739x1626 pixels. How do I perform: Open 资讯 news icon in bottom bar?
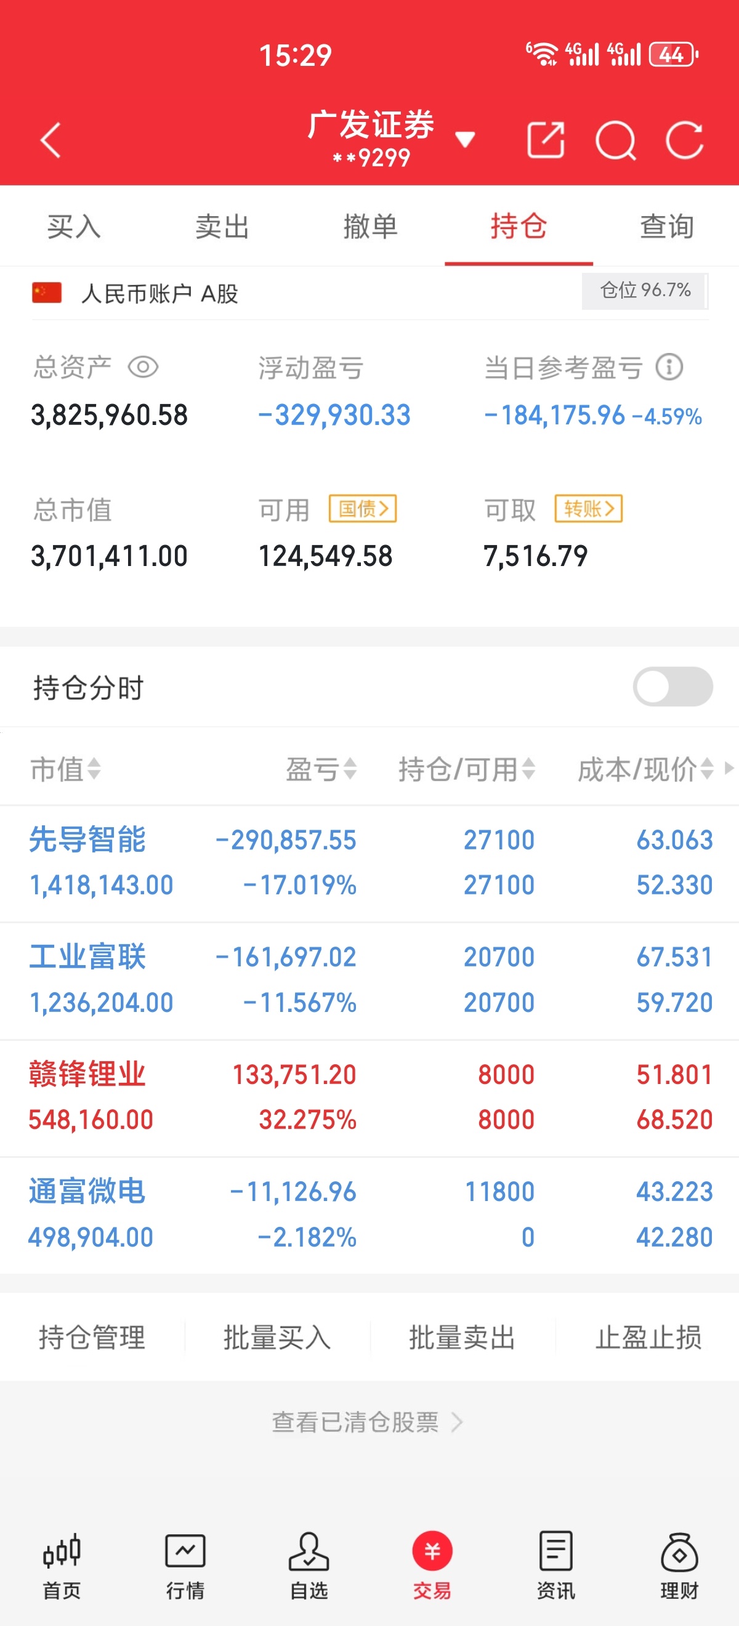coord(556,1566)
